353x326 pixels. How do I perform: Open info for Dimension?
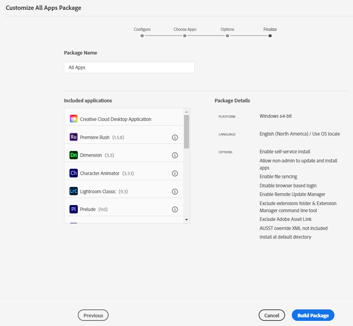(175, 155)
